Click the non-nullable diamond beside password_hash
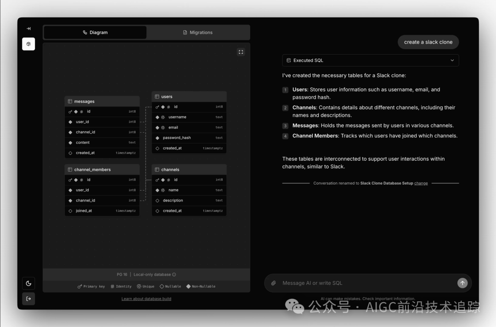The image size is (496, 327). pos(157,138)
